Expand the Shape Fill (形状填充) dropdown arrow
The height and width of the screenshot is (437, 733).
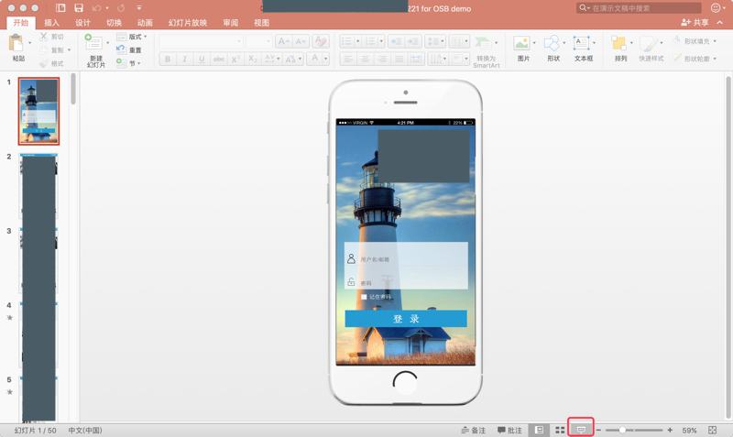coord(715,41)
